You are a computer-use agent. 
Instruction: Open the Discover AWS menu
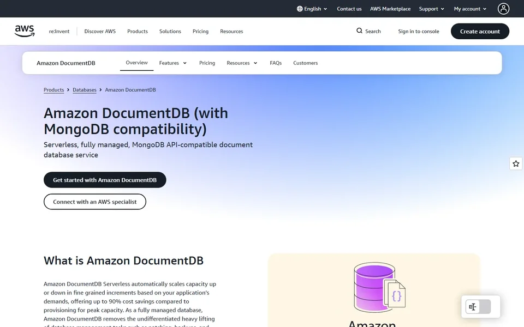(100, 32)
